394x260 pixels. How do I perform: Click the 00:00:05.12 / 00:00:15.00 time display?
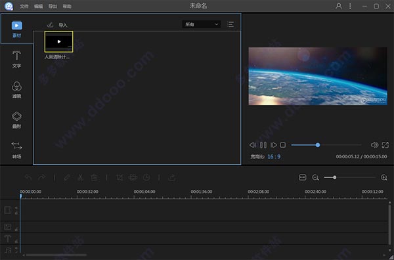click(x=361, y=156)
